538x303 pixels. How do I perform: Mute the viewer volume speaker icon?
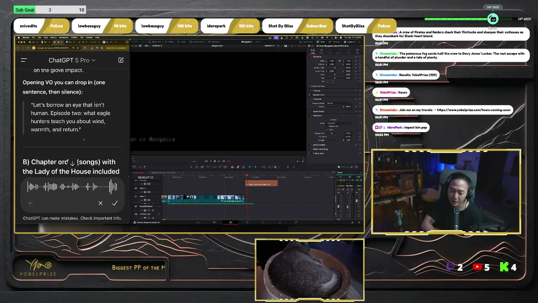point(339,167)
